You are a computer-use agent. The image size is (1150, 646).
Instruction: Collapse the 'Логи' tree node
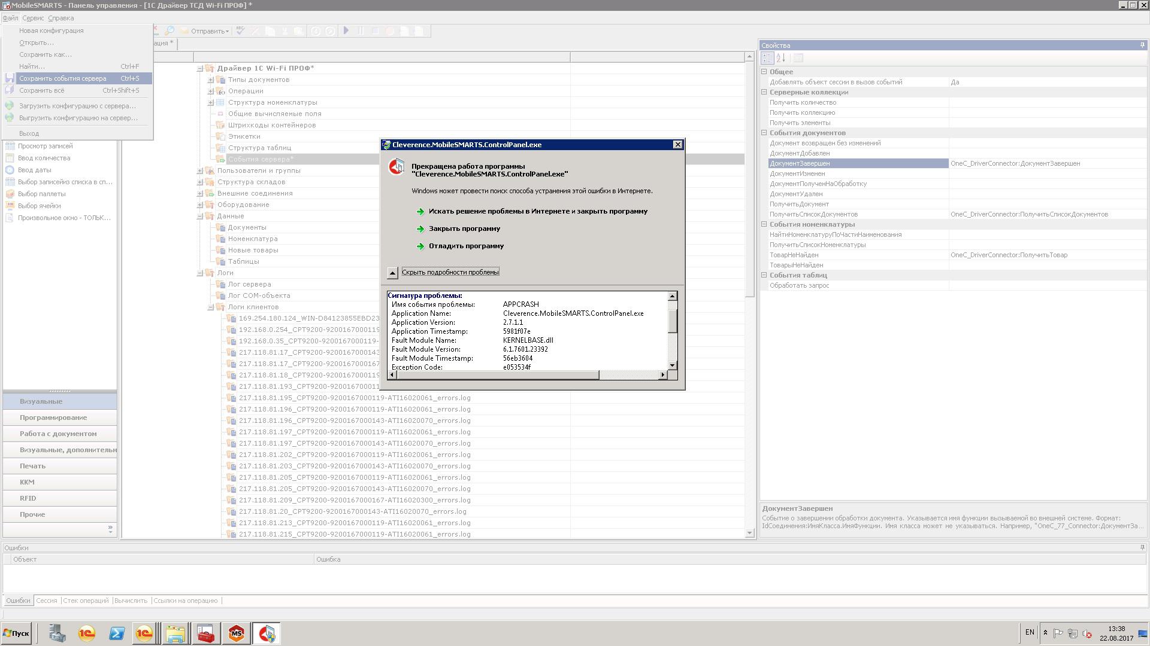click(x=200, y=273)
